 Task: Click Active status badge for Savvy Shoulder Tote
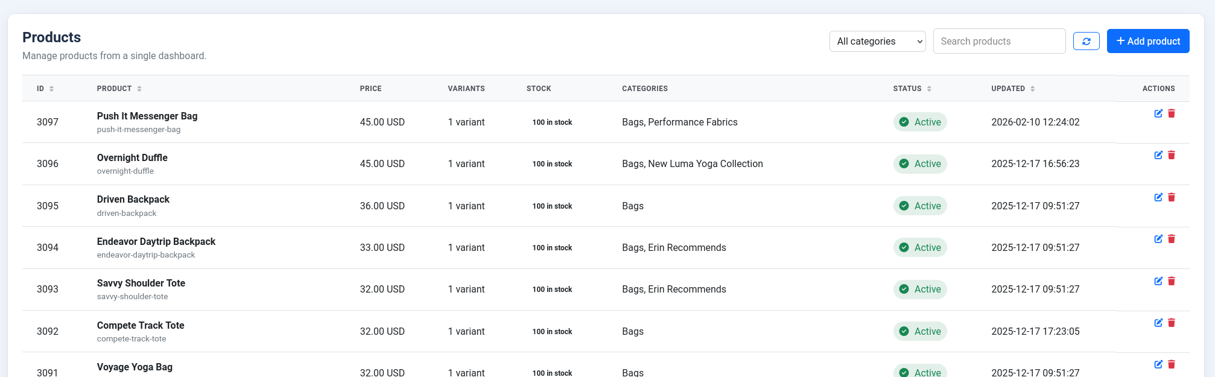click(x=920, y=290)
